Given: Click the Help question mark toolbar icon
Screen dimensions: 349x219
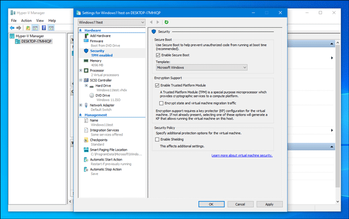Looking at the screenshot, I should click(44, 27).
